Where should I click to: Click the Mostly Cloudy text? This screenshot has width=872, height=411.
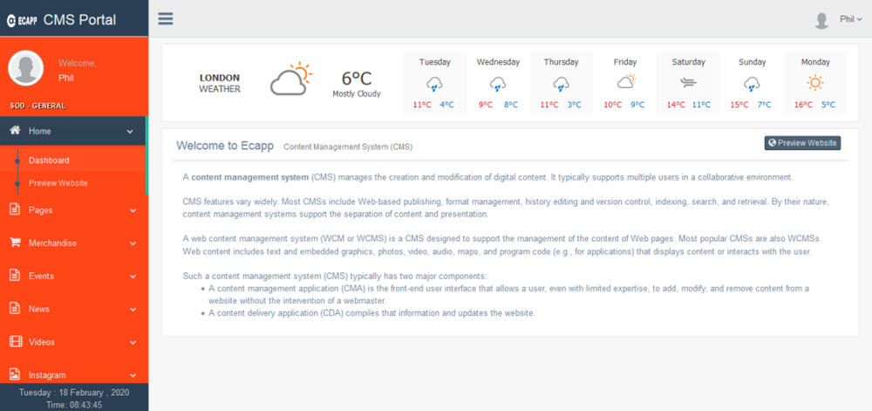pos(357,94)
